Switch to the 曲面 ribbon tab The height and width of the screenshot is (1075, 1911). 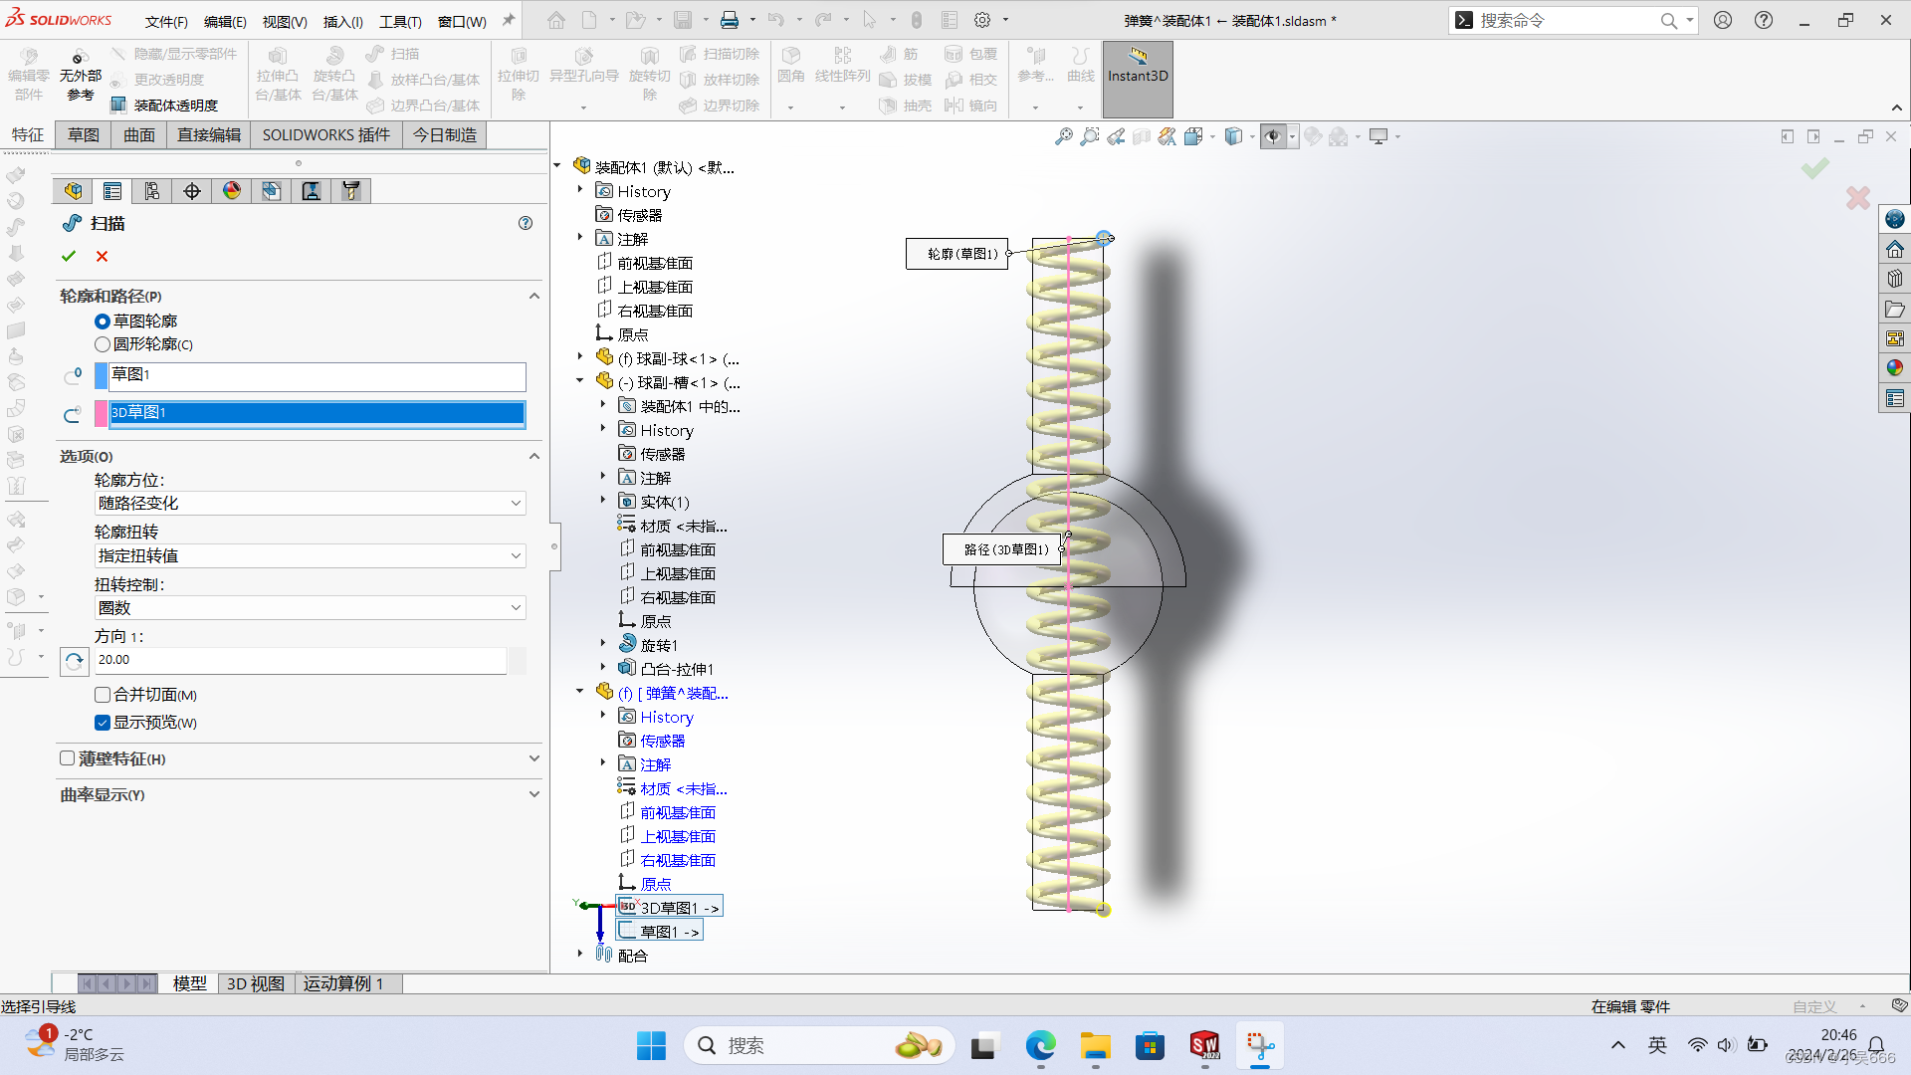[139, 135]
